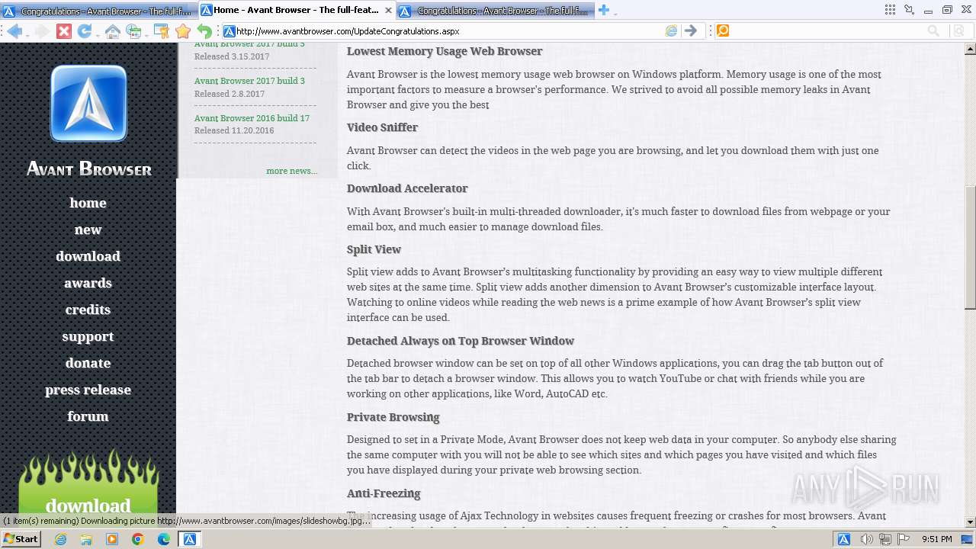The width and height of the screenshot is (976, 549).
Task: Click the magnifier search button
Action: click(933, 31)
